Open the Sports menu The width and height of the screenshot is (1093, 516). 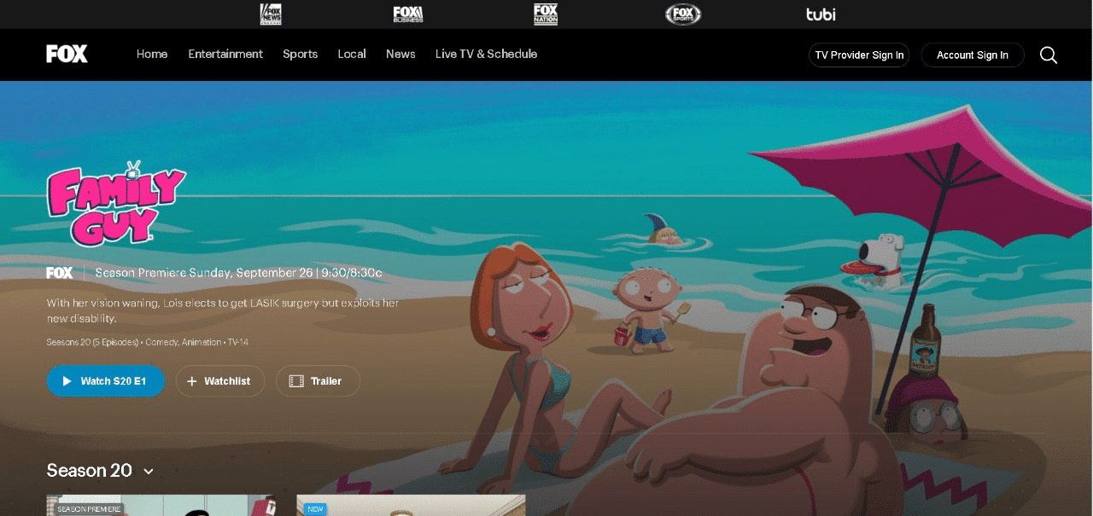click(300, 54)
